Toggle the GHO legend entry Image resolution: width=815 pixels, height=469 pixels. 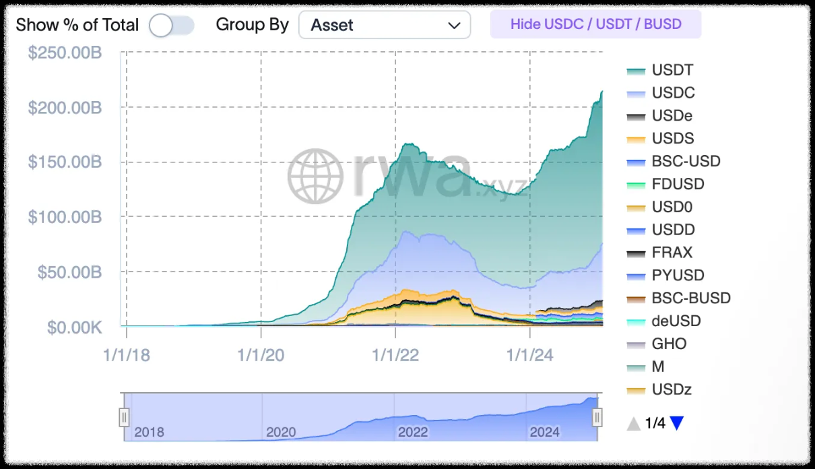pyautogui.click(x=669, y=344)
